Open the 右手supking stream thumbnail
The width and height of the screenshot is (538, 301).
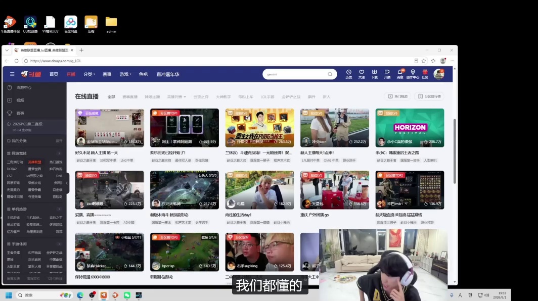260,253
